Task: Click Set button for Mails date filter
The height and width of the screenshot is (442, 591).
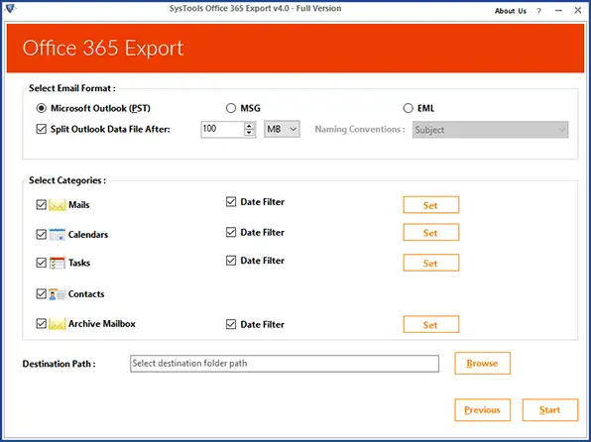Action: pyautogui.click(x=431, y=205)
